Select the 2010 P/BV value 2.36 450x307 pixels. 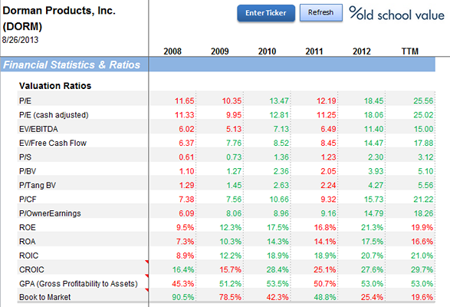(281, 171)
